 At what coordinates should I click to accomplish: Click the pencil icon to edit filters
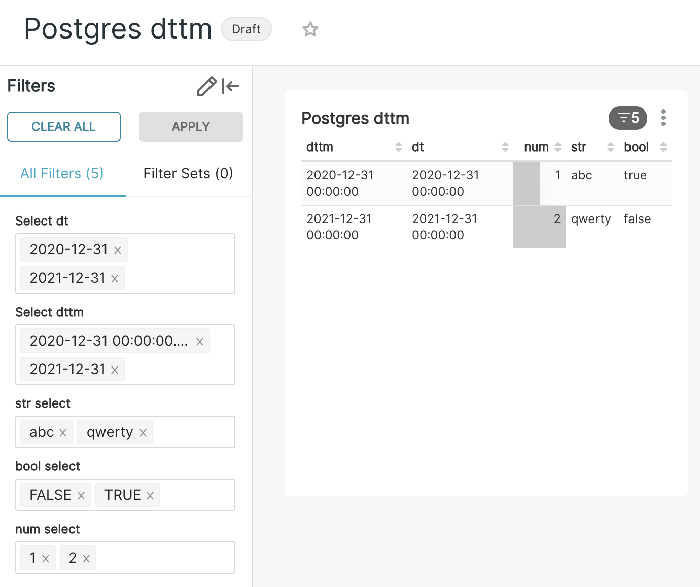206,86
